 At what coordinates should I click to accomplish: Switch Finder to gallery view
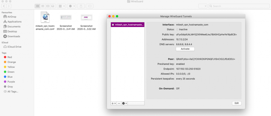coord(53,6)
